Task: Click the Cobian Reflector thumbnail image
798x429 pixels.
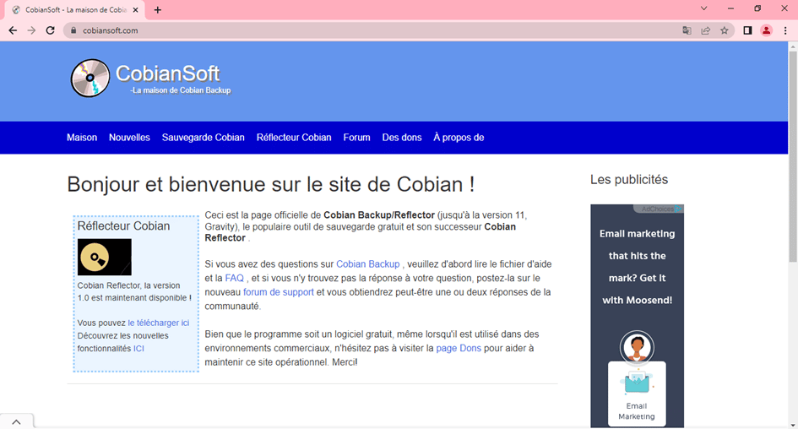Action: tap(105, 257)
